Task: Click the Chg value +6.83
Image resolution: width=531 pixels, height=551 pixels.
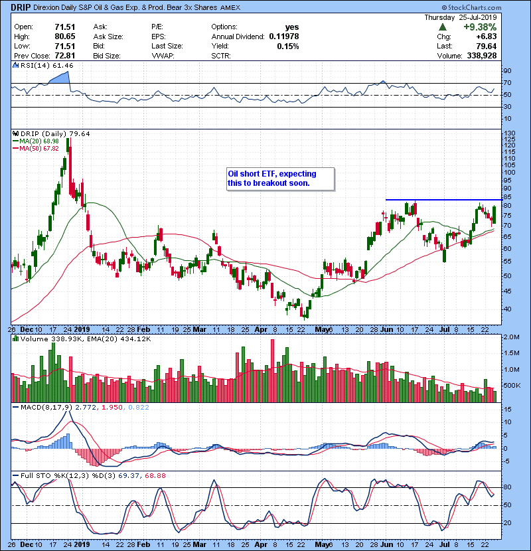Action: pos(487,37)
